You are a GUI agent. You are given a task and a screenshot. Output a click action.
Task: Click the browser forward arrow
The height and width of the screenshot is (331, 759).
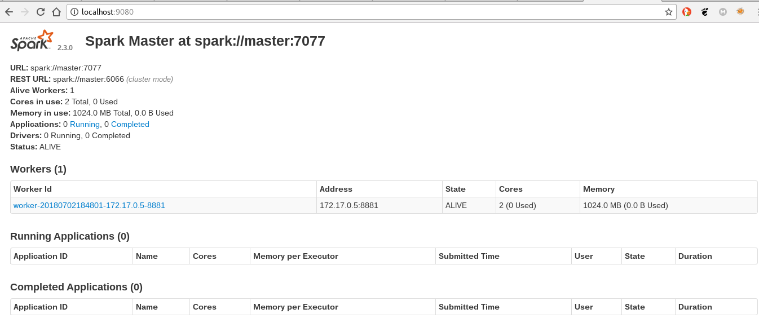[25, 12]
